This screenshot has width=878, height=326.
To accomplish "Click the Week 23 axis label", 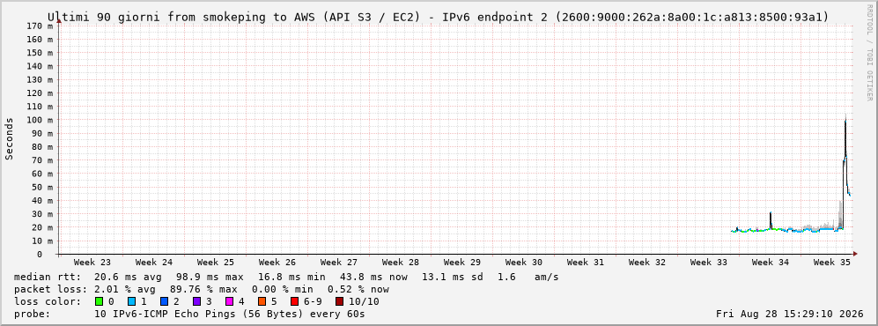I will point(92,263).
